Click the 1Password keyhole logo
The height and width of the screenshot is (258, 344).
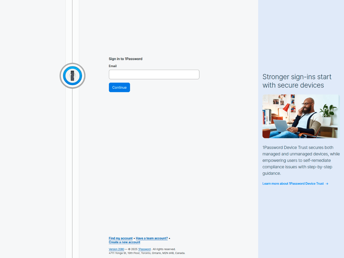click(x=72, y=76)
